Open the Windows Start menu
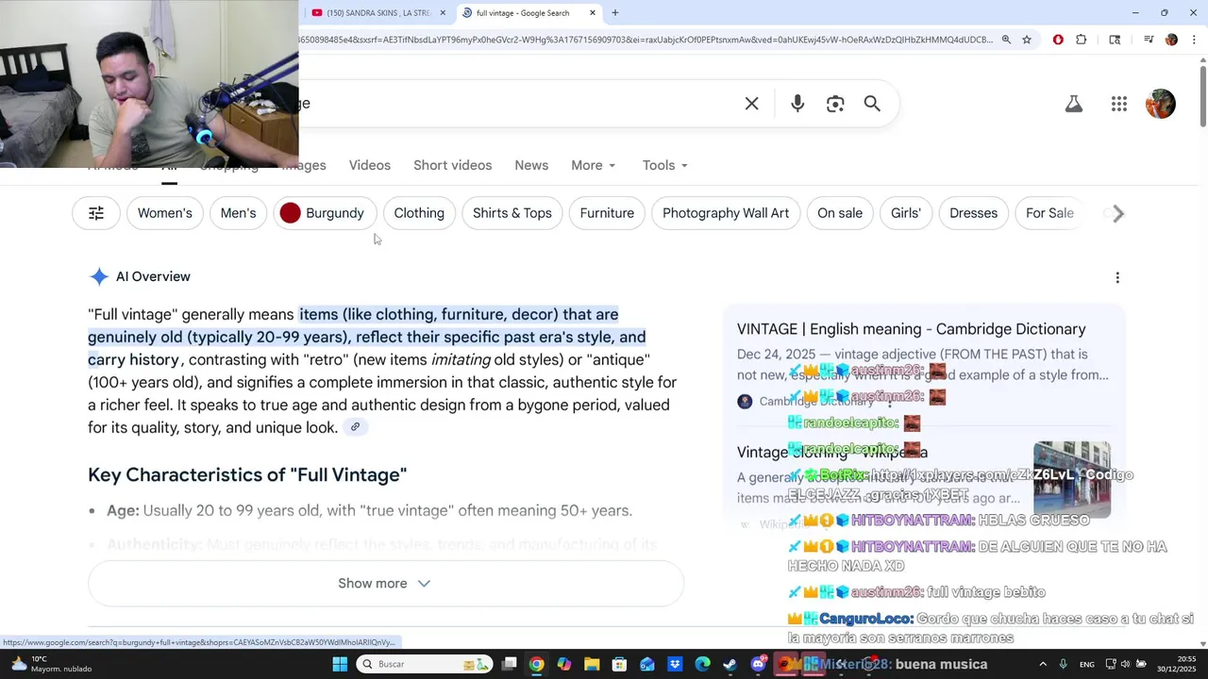This screenshot has width=1208, height=679. pyautogui.click(x=340, y=664)
